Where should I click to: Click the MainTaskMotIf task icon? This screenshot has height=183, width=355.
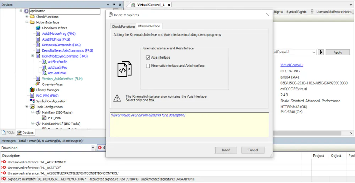38,124
